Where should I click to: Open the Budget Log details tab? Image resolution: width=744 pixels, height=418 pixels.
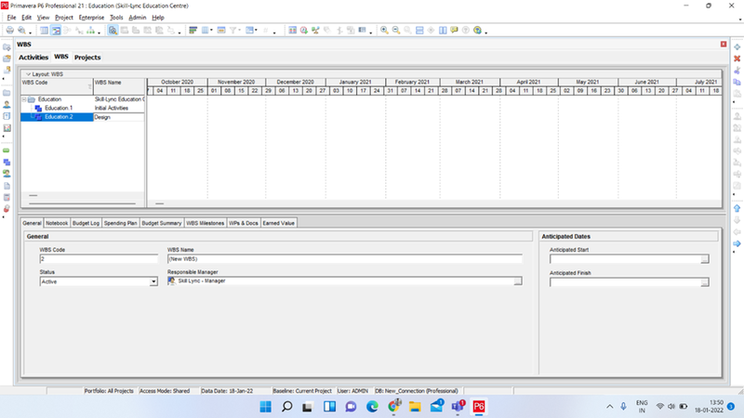pos(86,223)
